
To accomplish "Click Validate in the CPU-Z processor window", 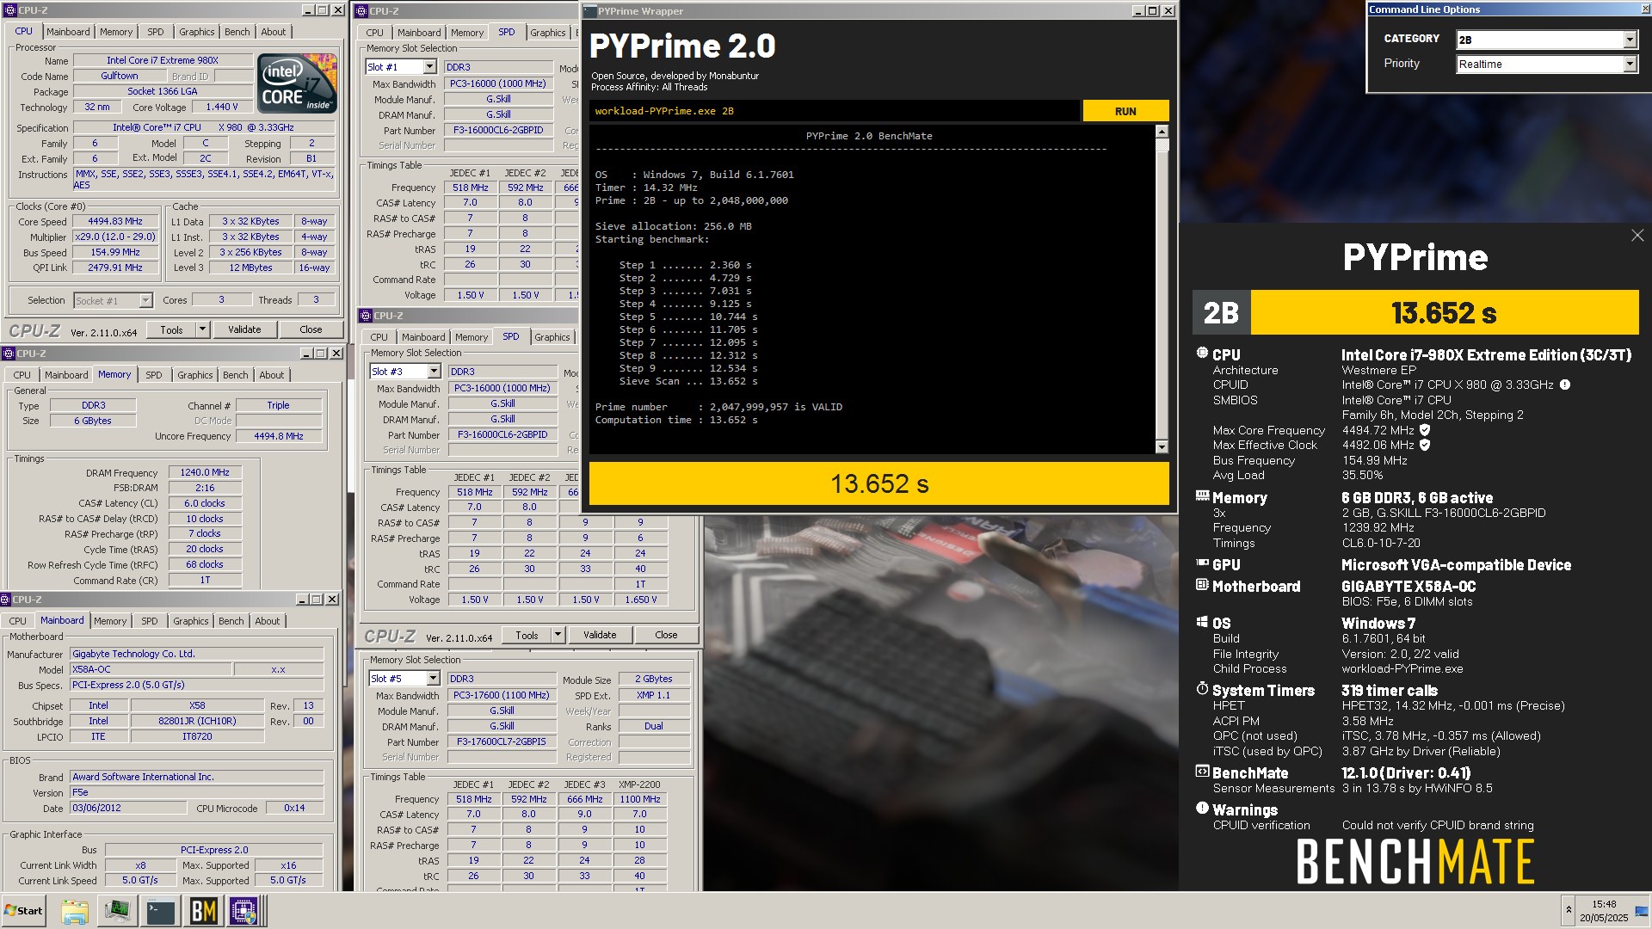I will 244,329.
